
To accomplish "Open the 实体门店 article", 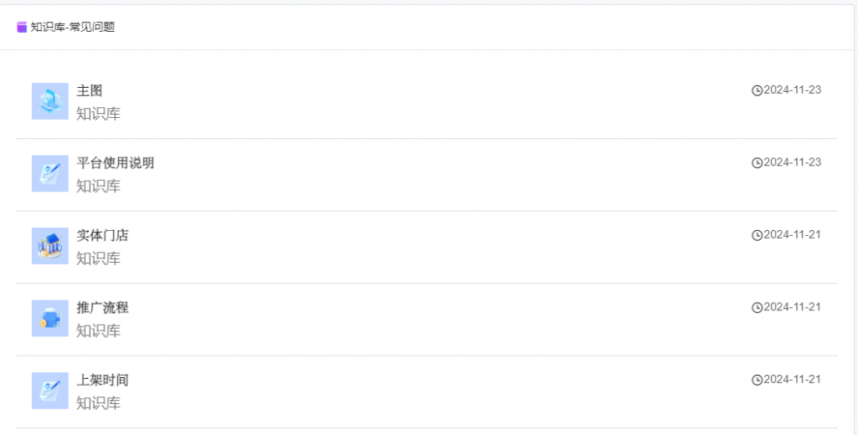I will (102, 235).
